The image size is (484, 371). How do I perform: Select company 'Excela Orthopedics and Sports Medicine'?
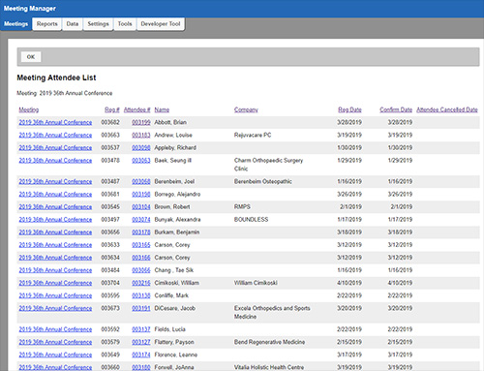(x=272, y=312)
